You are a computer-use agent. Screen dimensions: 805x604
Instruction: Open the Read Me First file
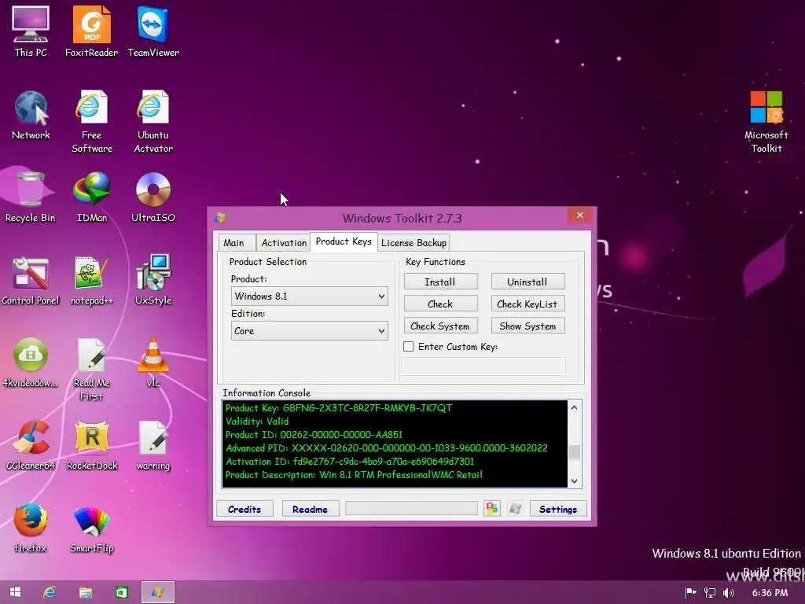pyautogui.click(x=91, y=369)
